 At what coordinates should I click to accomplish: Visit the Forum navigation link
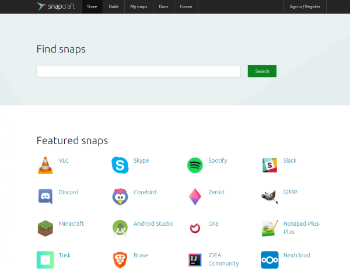point(185,6)
